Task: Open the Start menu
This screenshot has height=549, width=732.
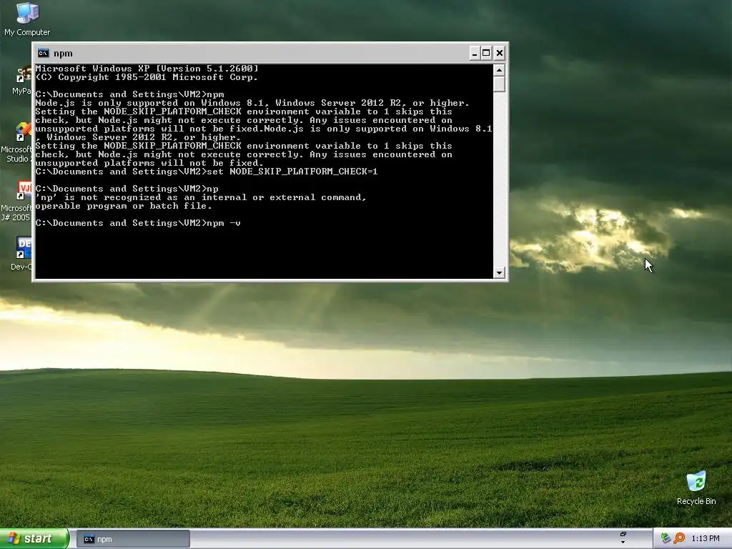Action: 34,539
